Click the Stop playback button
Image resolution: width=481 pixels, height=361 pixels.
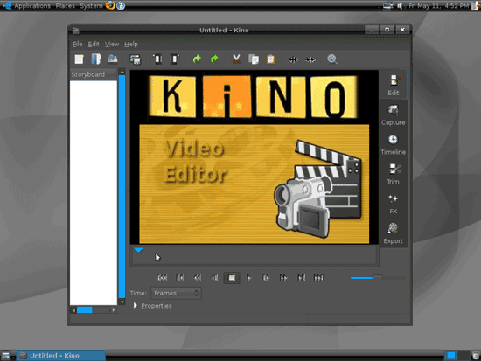232,278
